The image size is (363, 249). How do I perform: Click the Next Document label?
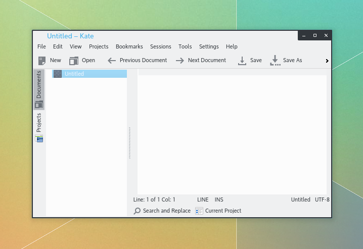tap(207, 60)
